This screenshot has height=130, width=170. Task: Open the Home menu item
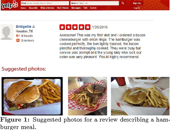23,8
